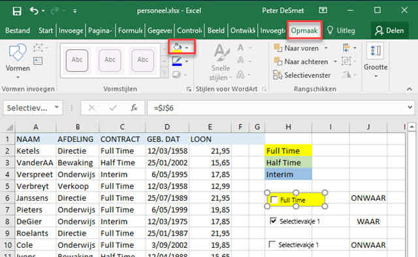Switch to the Start tab
Screen dimensions: 418x257
click(x=45, y=31)
